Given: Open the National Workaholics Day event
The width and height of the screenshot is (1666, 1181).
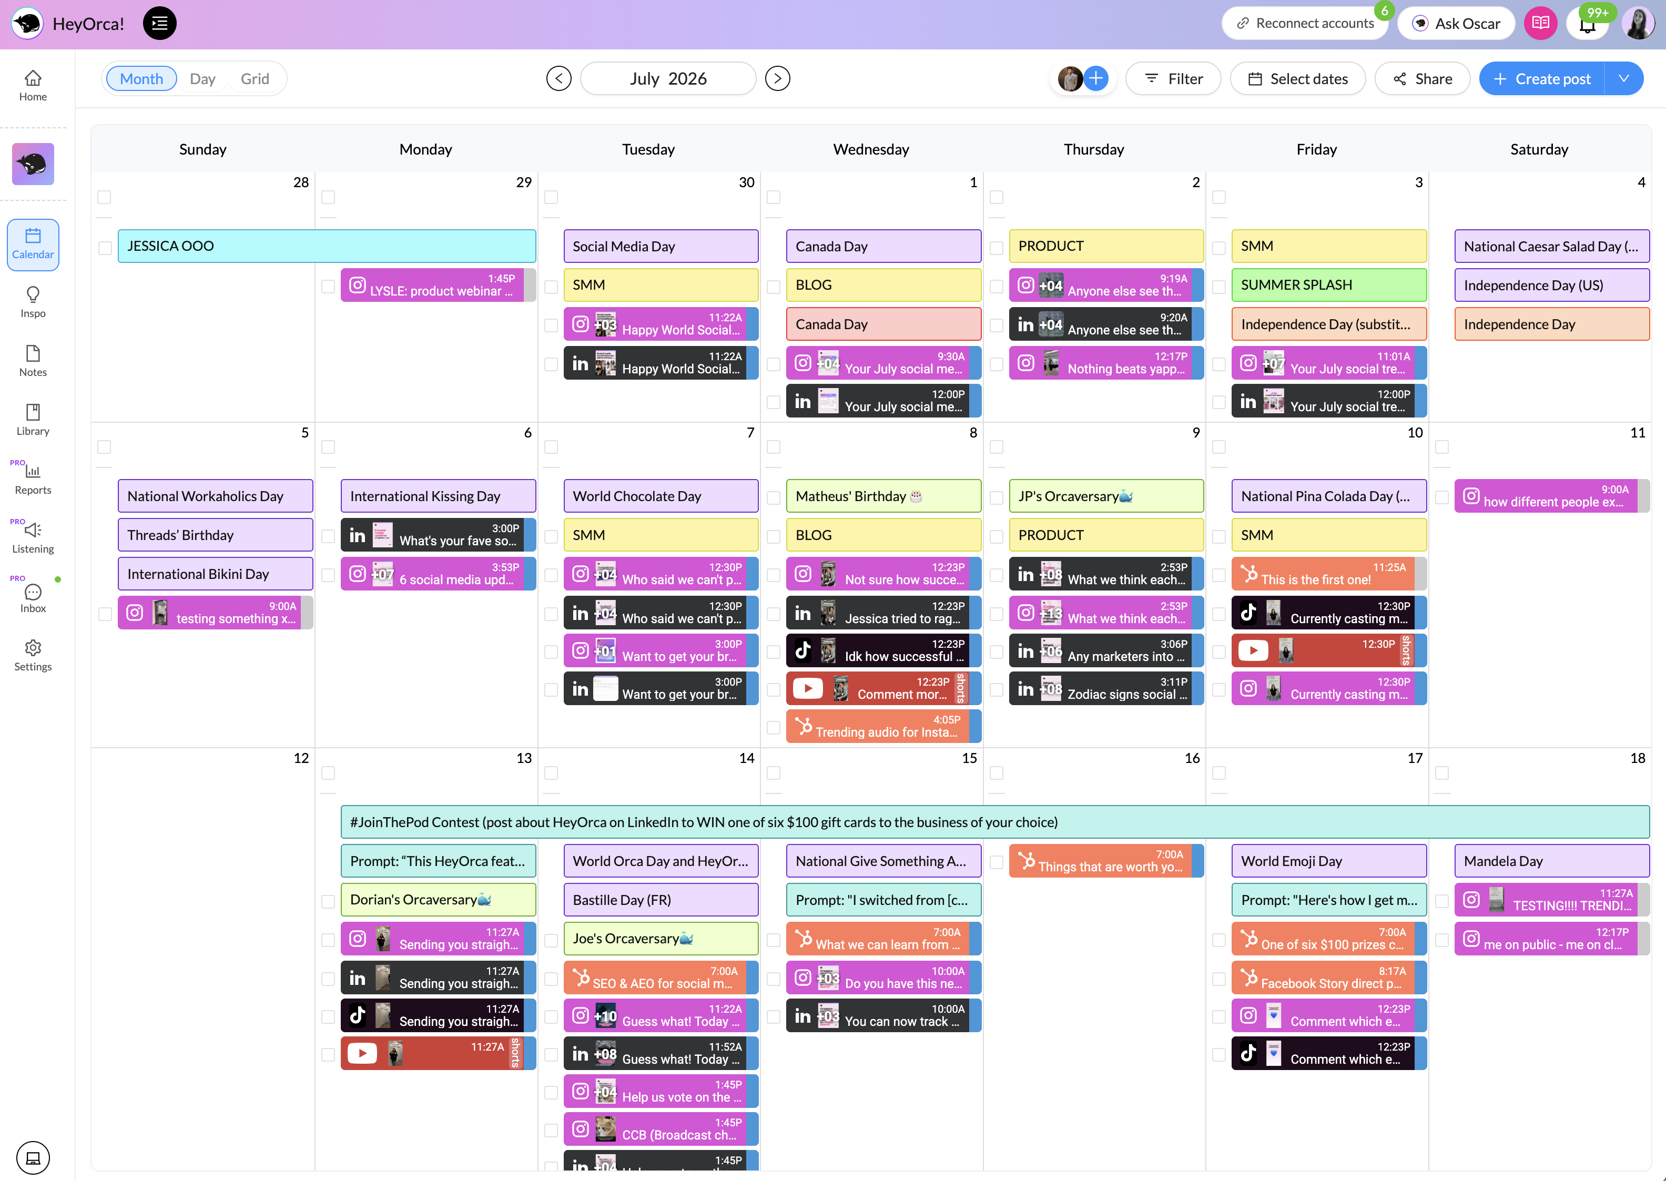Looking at the screenshot, I should [215, 496].
